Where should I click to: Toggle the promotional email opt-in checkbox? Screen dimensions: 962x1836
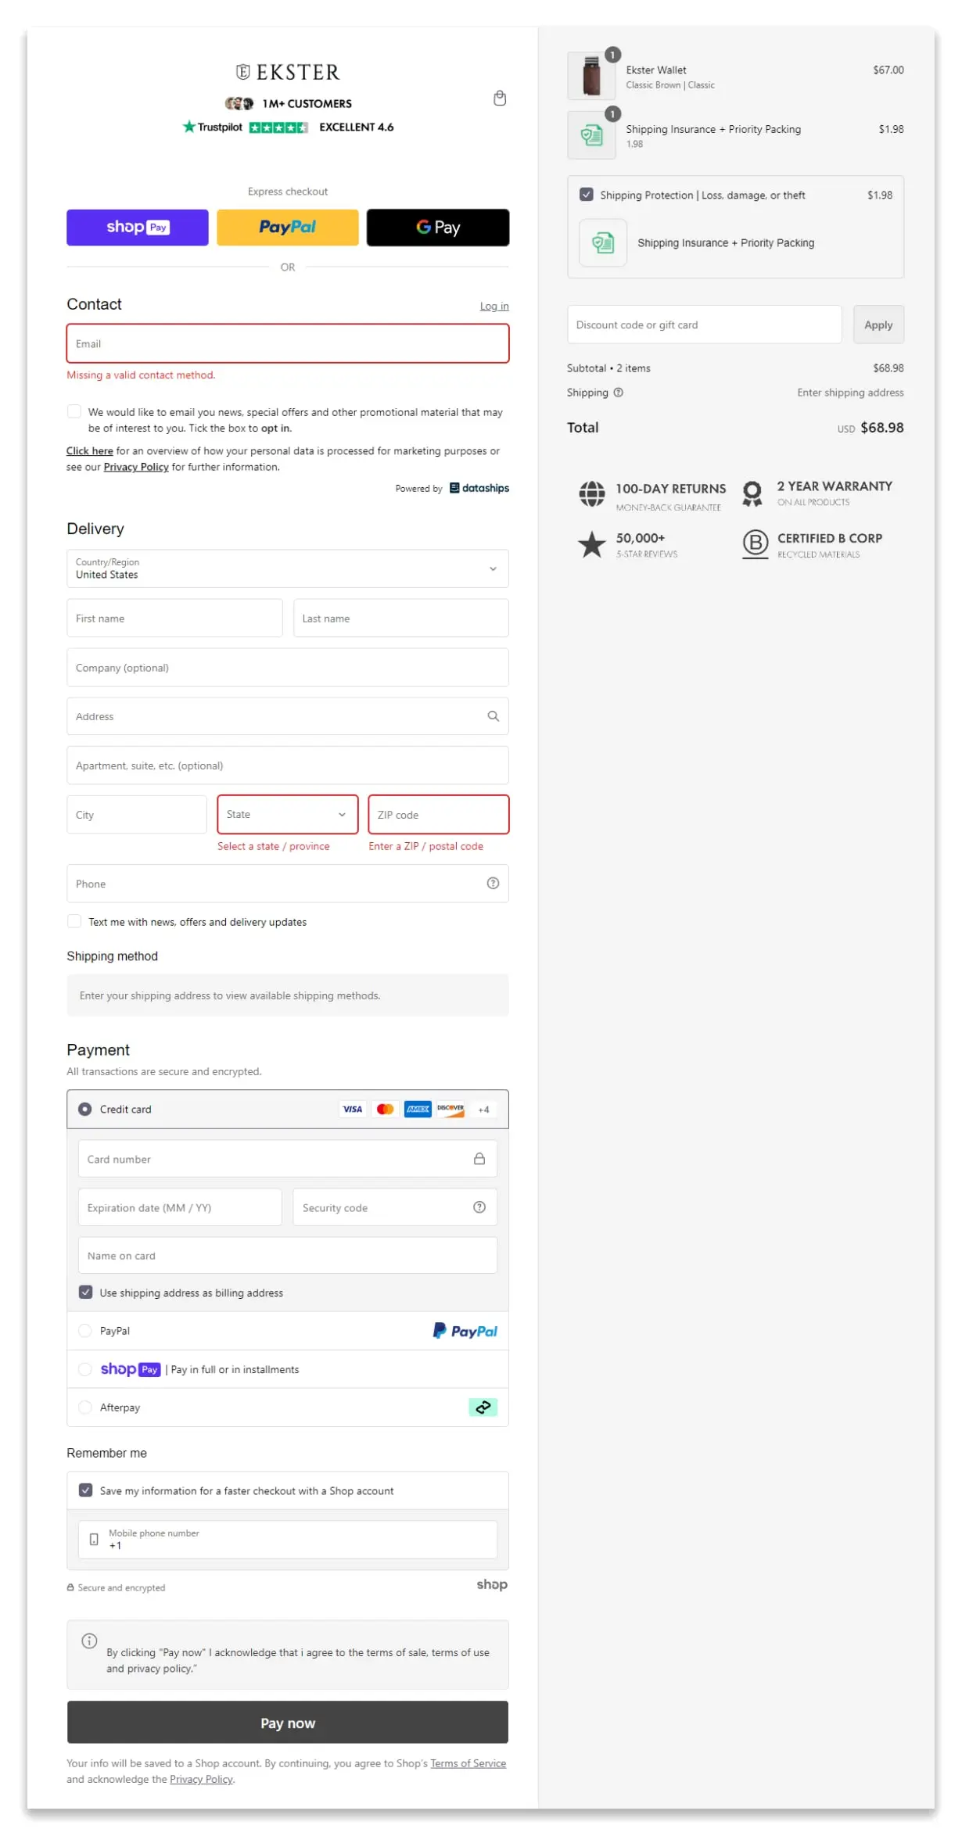pyautogui.click(x=74, y=411)
